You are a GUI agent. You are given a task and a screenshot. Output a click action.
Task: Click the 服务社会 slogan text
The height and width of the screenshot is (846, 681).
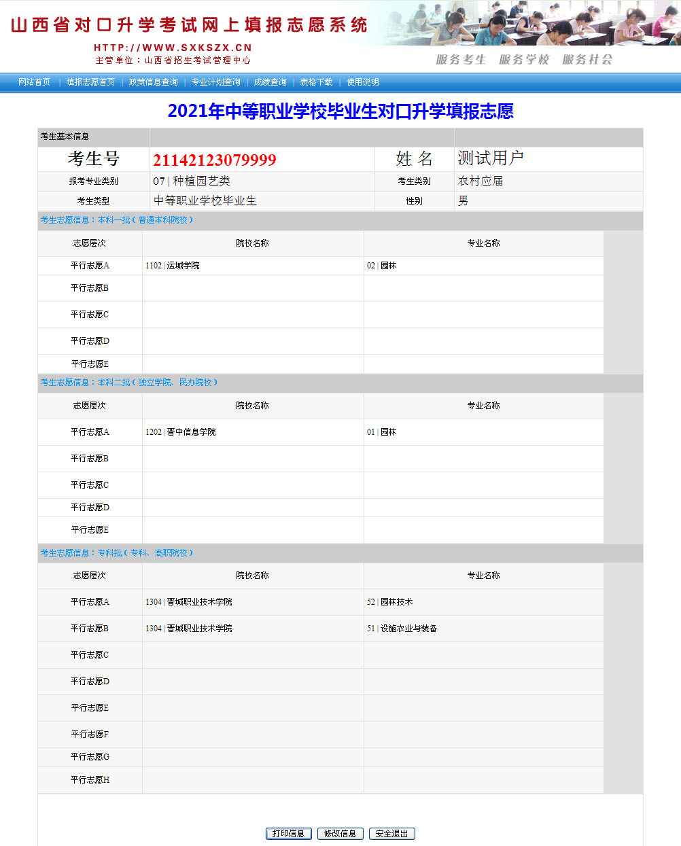(x=588, y=60)
